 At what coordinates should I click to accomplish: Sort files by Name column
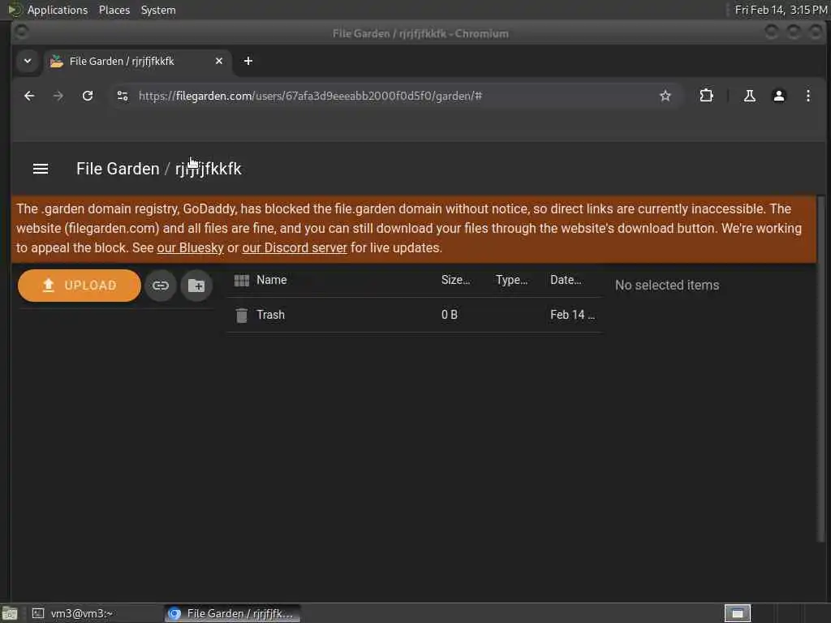click(x=271, y=280)
